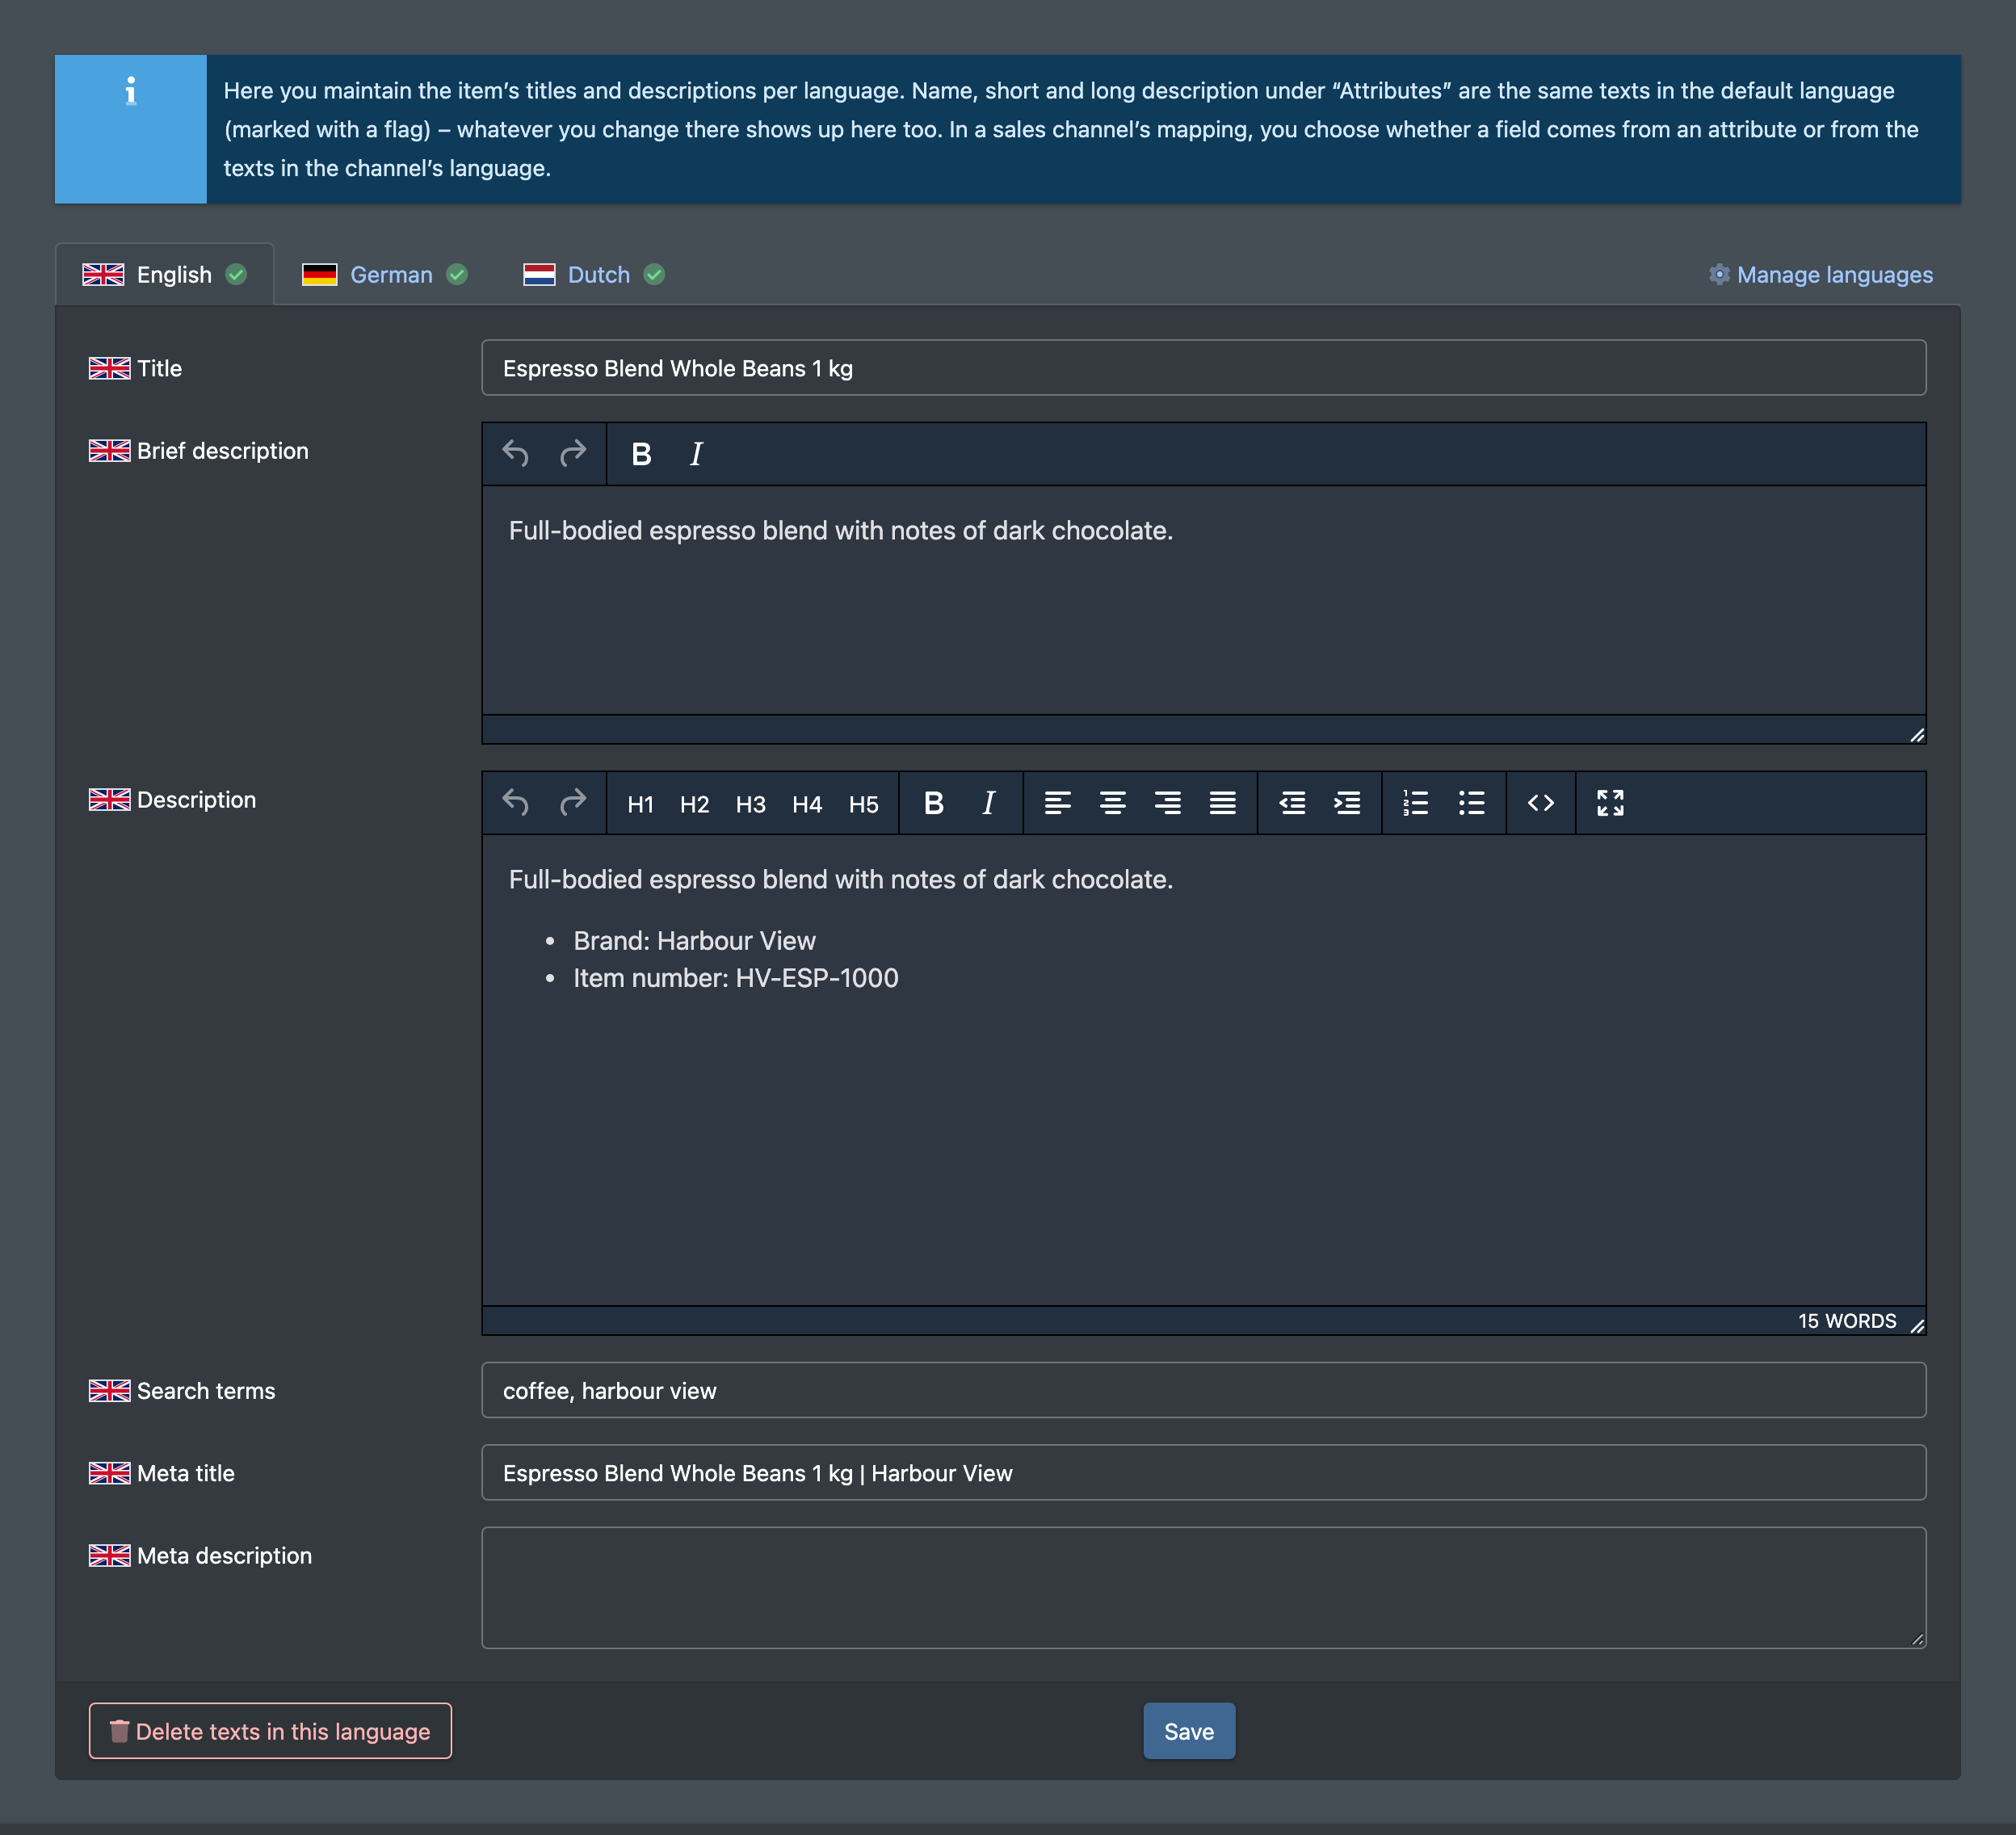Toggle bold in Description editor
This screenshot has height=1835, width=2016.
[934, 803]
